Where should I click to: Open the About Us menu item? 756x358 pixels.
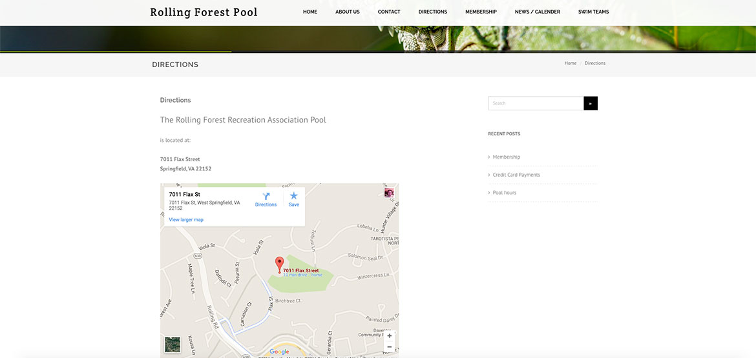coord(348,12)
